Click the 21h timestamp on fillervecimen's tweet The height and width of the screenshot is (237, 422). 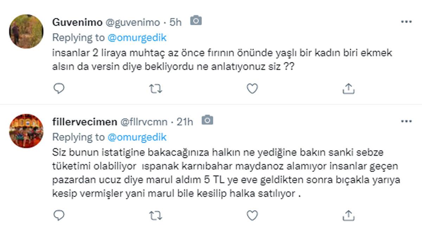point(185,121)
